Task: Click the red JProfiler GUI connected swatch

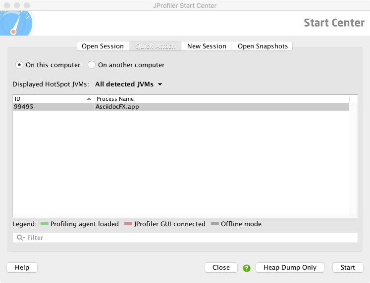Action: point(128,224)
